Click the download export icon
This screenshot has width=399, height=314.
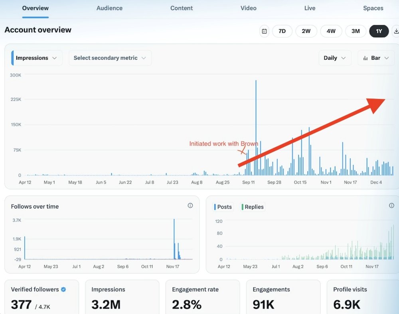click(x=395, y=31)
